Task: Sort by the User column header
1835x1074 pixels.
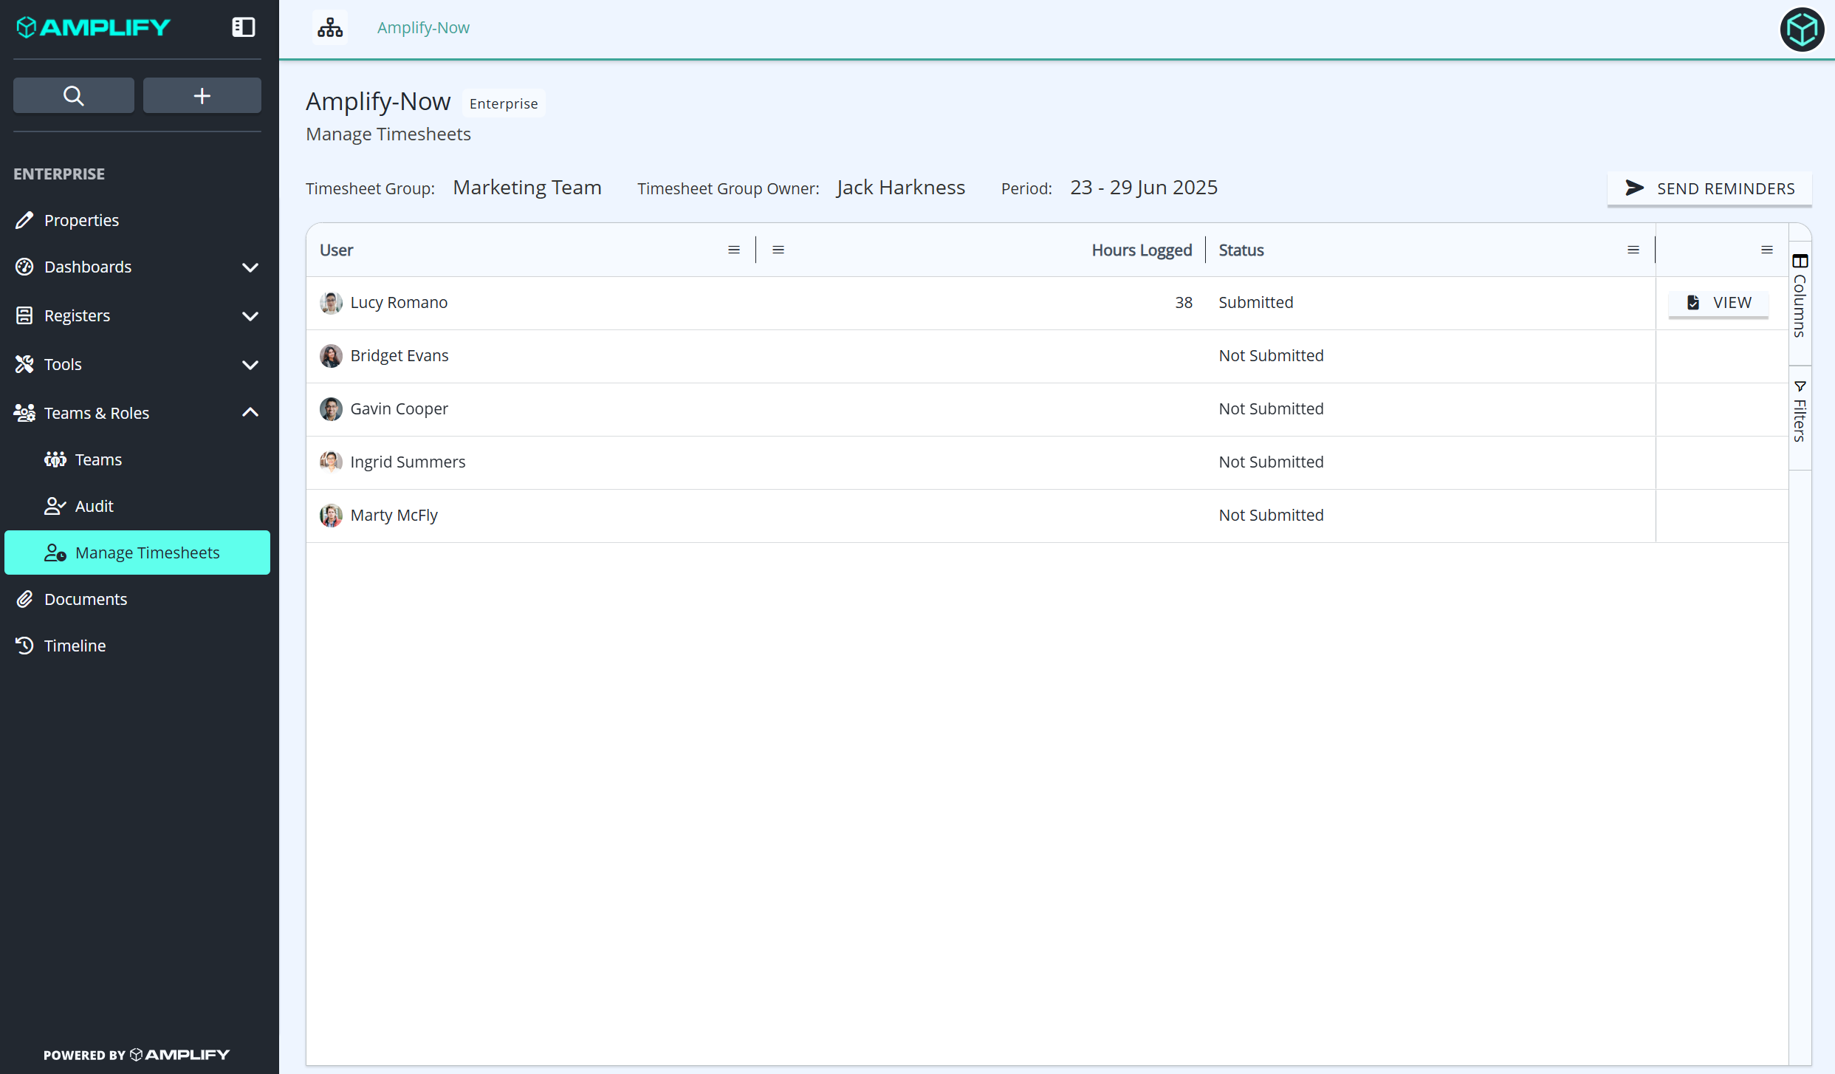Action: [x=336, y=250]
